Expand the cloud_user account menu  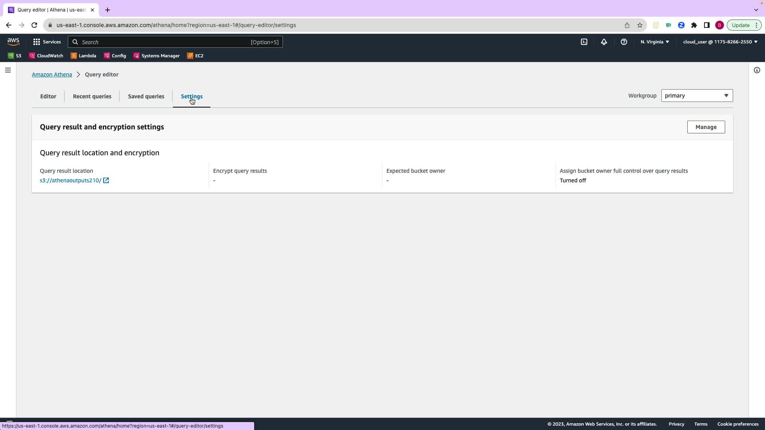720,42
